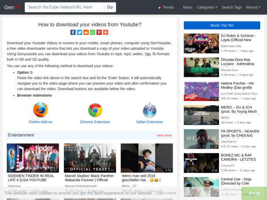Open the Chrome Extension link
Image resolution: width=267 pixels, height=200 pixels.
point(95,122)
